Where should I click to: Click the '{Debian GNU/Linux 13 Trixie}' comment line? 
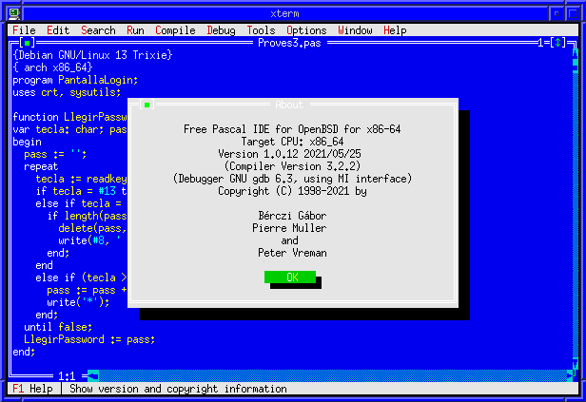[x=92, y=55]
